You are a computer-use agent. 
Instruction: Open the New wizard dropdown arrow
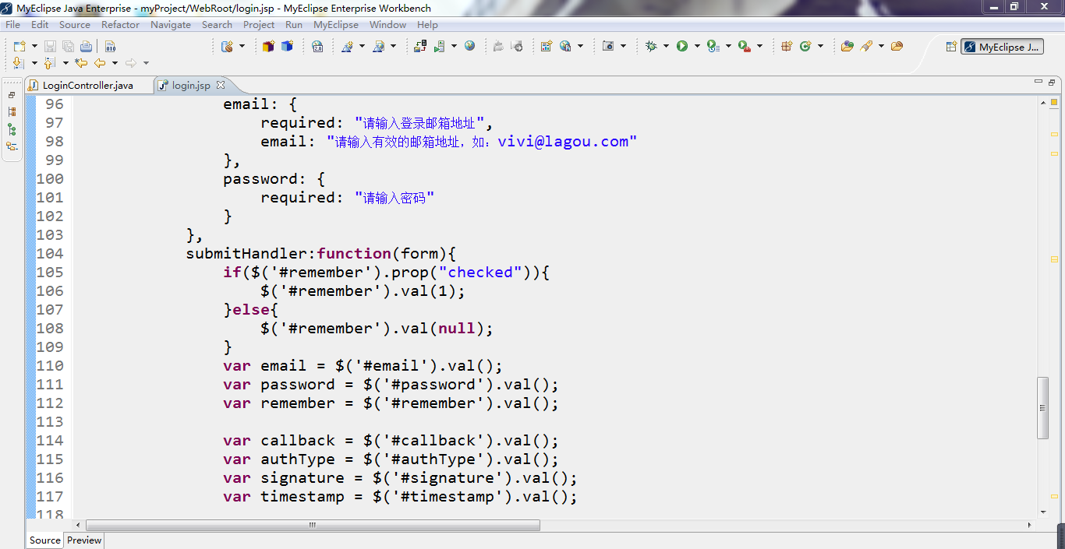(x=34, y=47)
